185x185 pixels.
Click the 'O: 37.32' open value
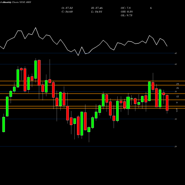pyautogui.click(x=67, y=8)
